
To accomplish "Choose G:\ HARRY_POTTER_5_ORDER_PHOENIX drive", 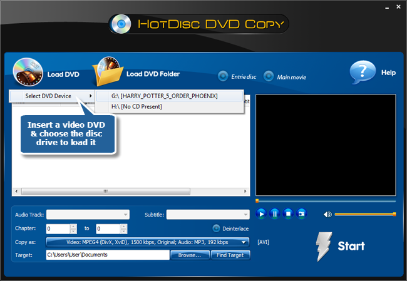I will tap(170, 96).
